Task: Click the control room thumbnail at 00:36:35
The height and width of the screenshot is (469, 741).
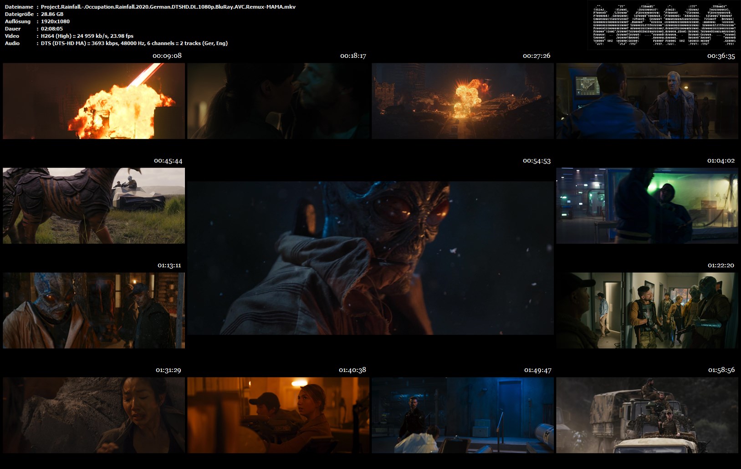Action: click(647, 101)
